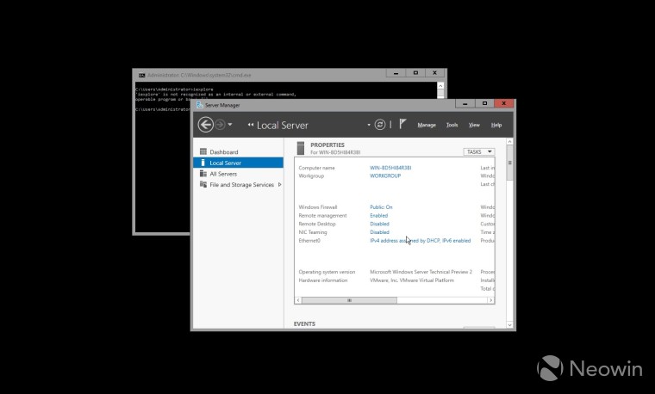Image resolution: width=655 pixels, height=394 pixels.
Task: Click the cmd.exe window title bar icon
Action: pyautogui.click(x=142, y=75)
